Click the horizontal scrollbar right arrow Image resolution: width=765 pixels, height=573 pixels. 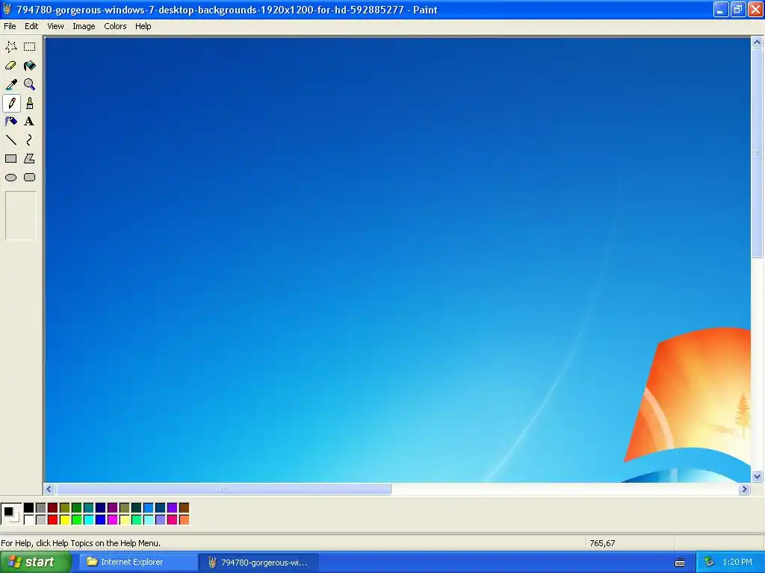tap(744, 489)
